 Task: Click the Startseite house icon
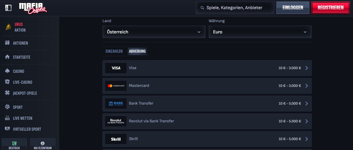[x=7, y=57]
